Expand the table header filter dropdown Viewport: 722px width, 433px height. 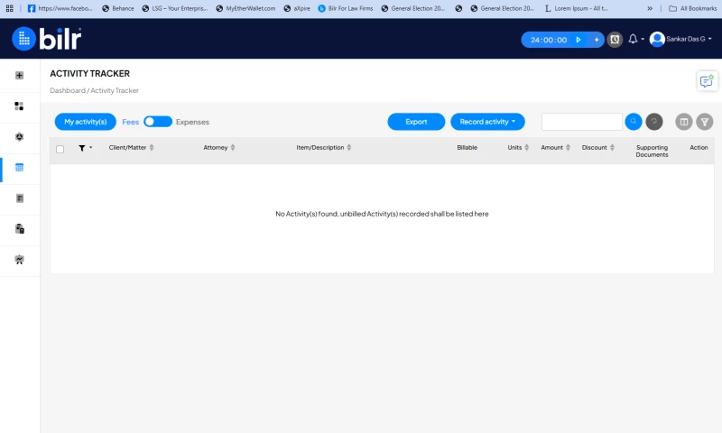85,148
